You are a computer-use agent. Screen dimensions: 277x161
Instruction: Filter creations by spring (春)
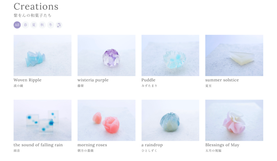pos(25,25)
